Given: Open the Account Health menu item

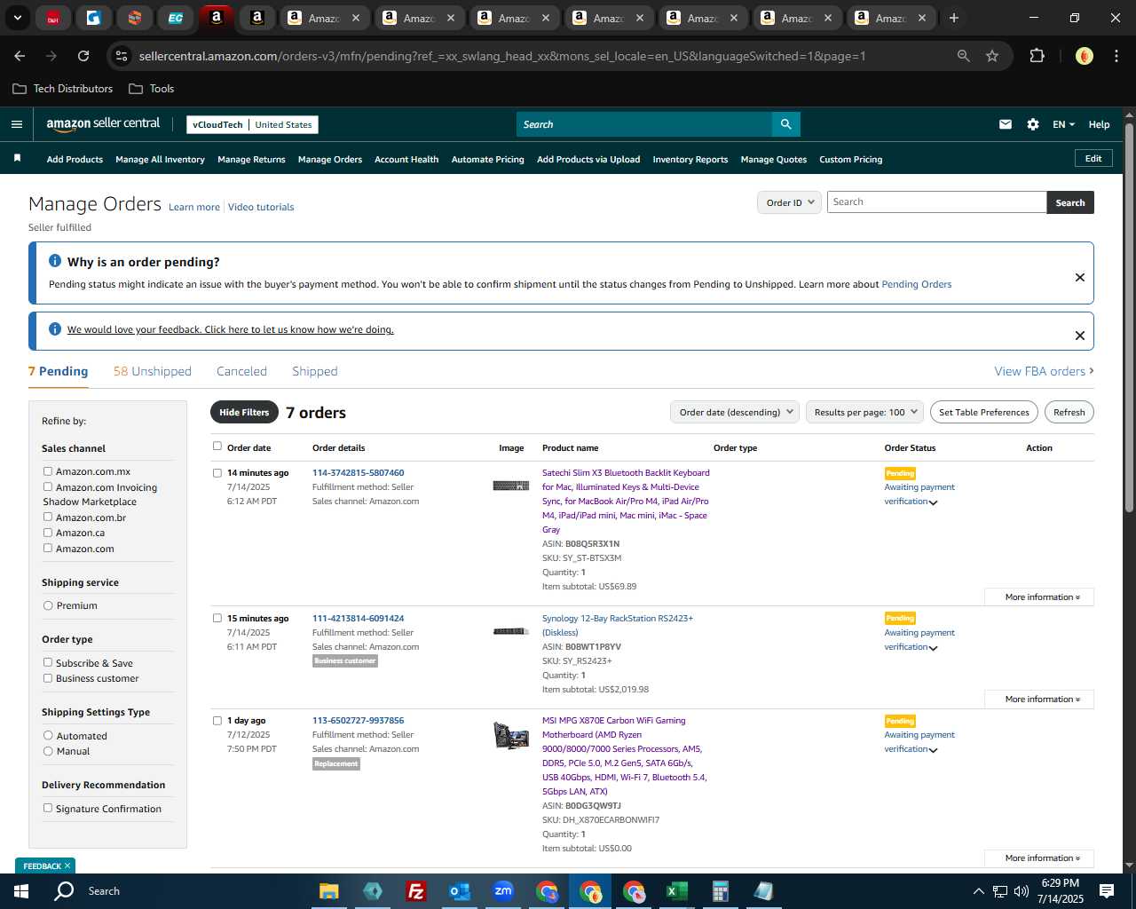Looking at the screenshot, I should pyautogui.click(x=406, y=160).
